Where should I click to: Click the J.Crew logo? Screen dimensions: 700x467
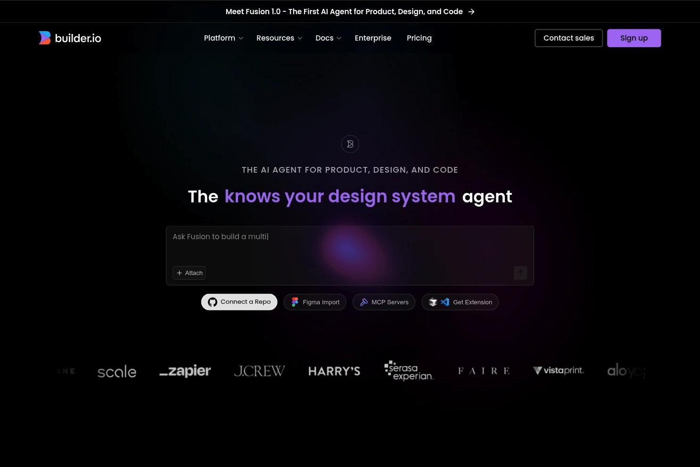point(259,371)
